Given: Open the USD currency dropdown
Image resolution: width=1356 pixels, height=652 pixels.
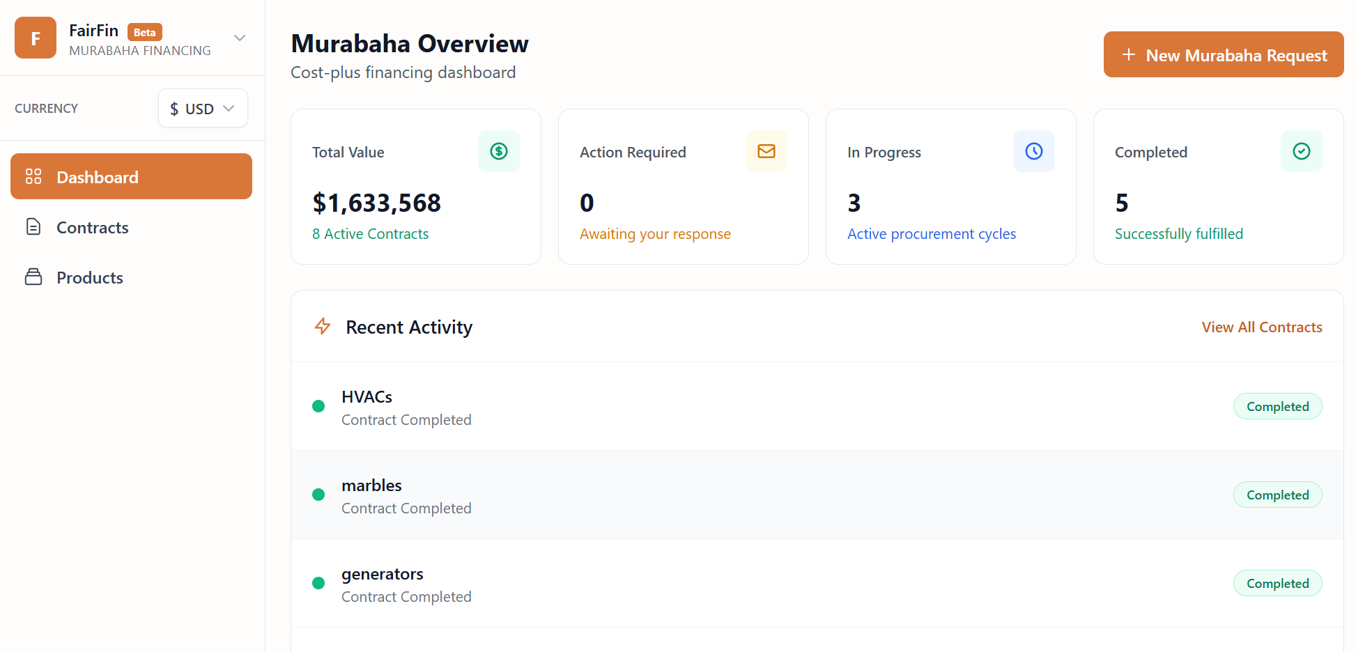Looking at the screenshot, I should click(x=203, y=109).
